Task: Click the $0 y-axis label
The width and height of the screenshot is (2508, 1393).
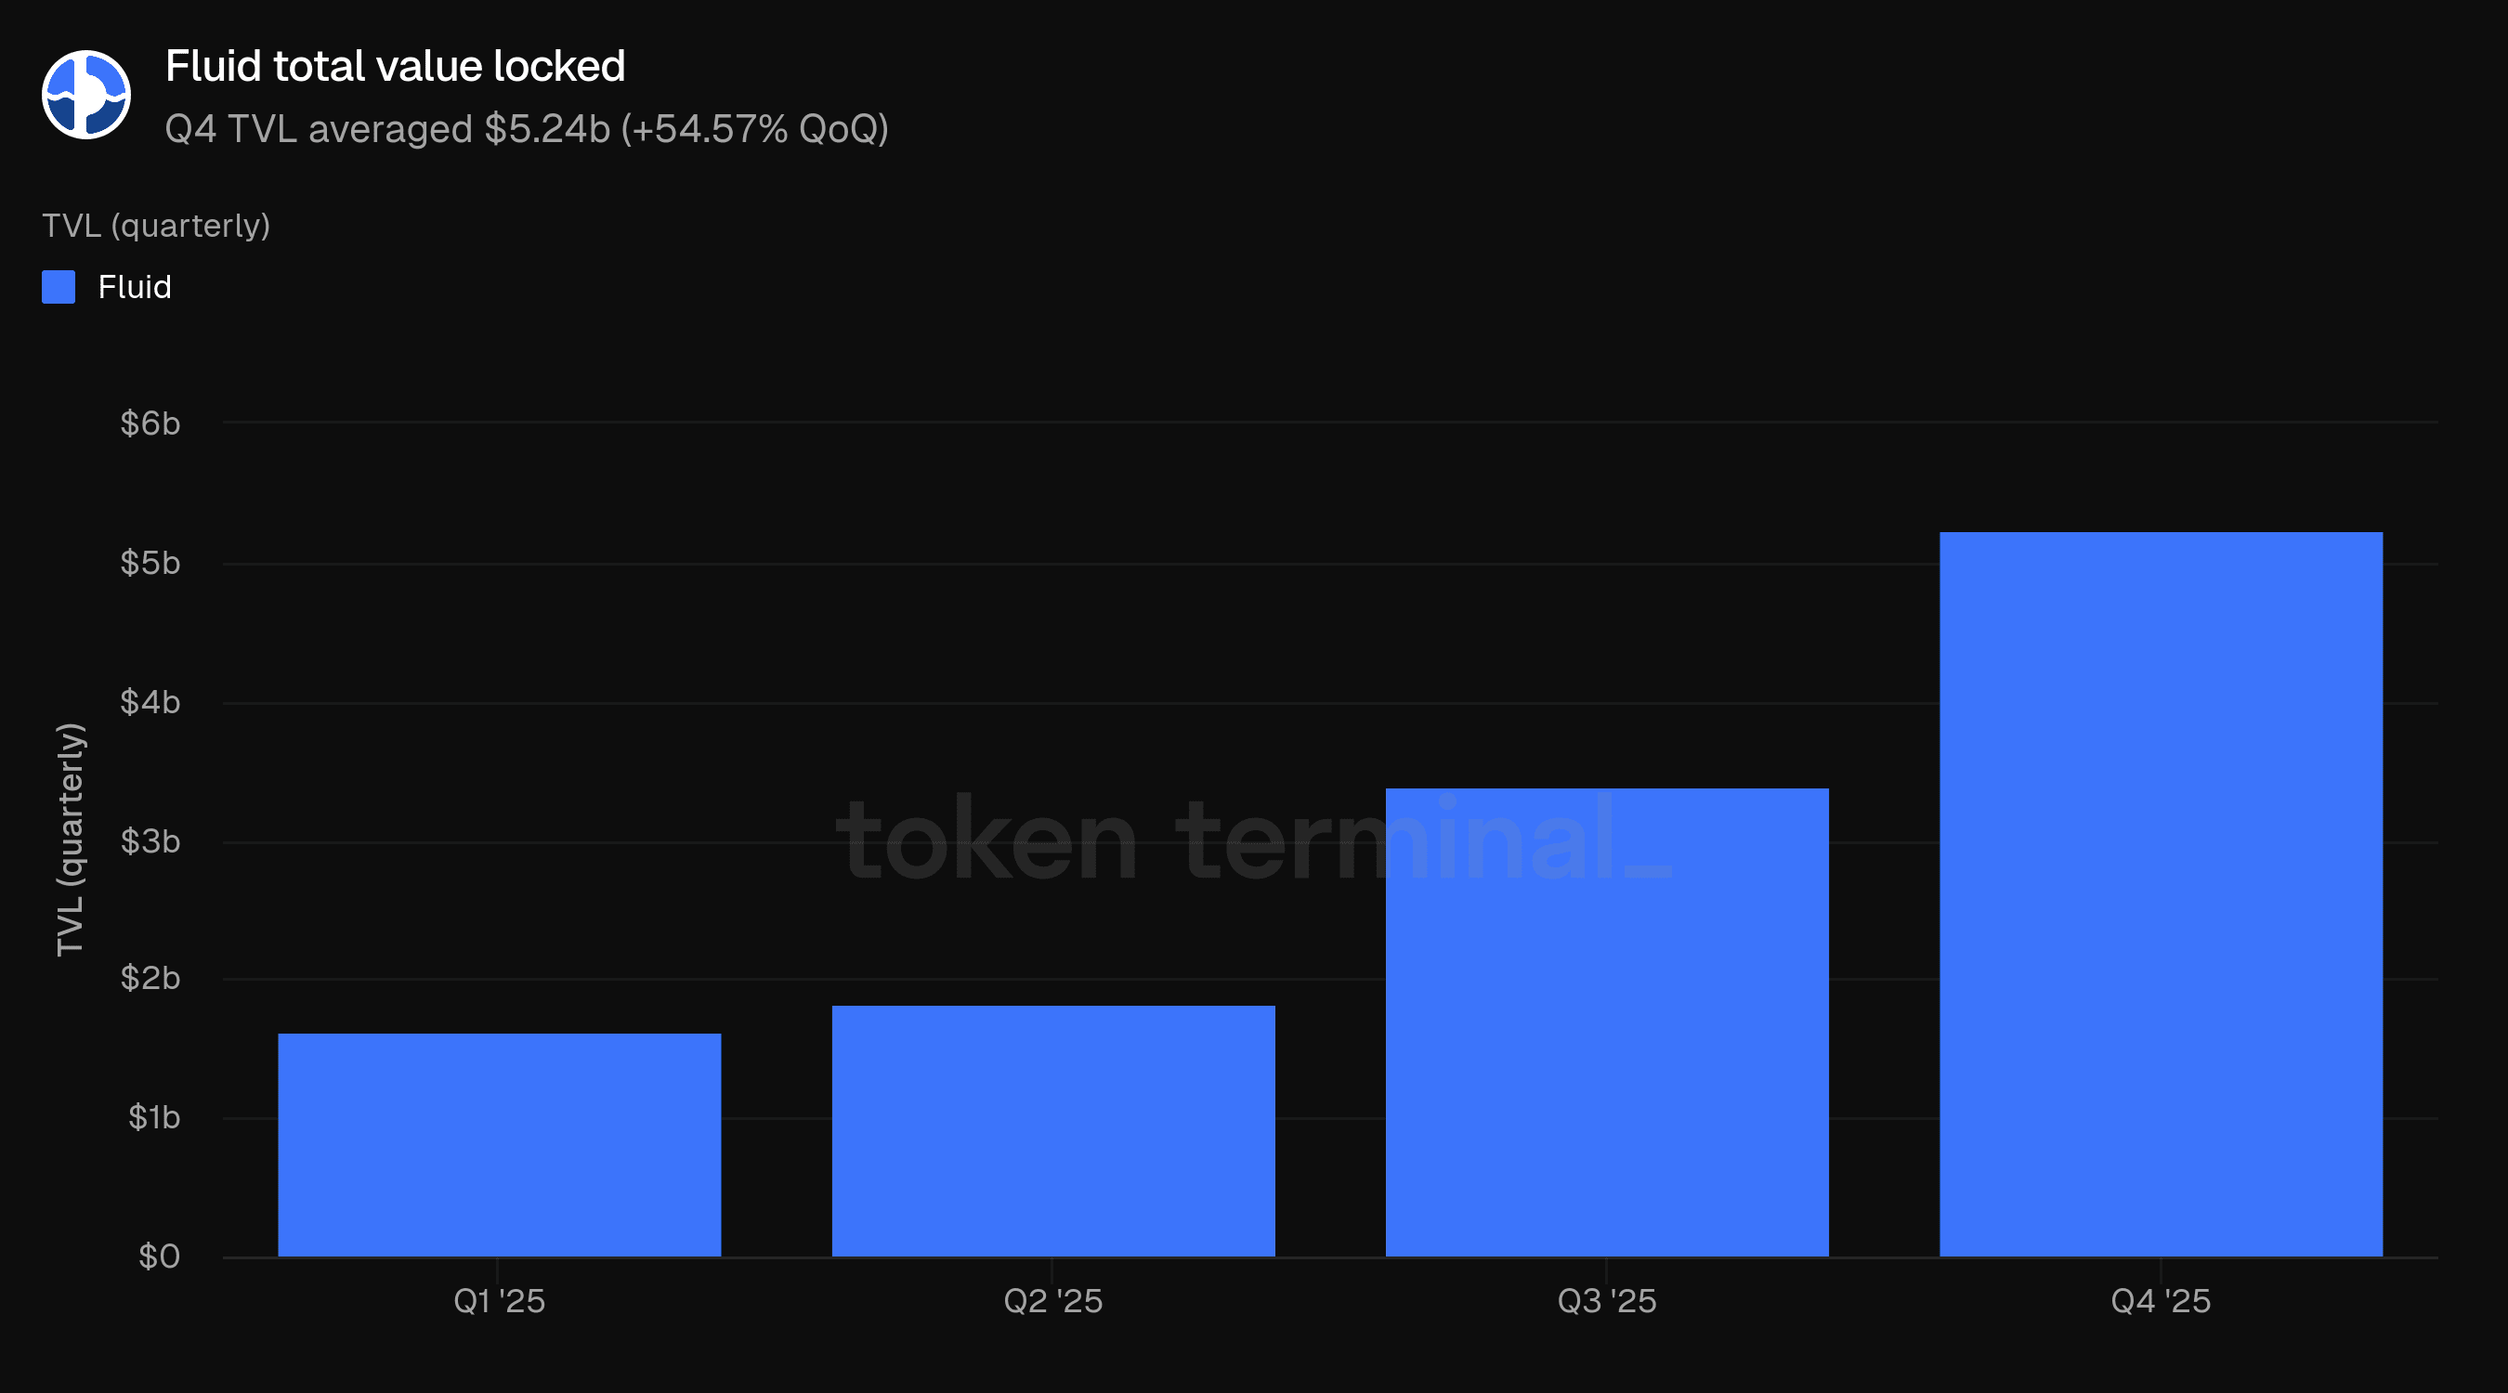Action: click(159, 1256)
